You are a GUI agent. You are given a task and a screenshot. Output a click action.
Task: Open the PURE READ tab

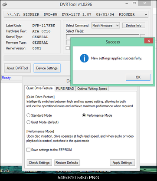pos(65,89)
